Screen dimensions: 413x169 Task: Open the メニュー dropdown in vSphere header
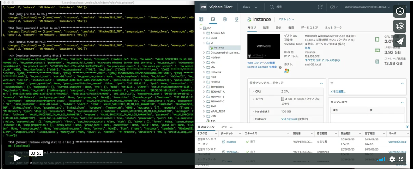click(250, 7)
